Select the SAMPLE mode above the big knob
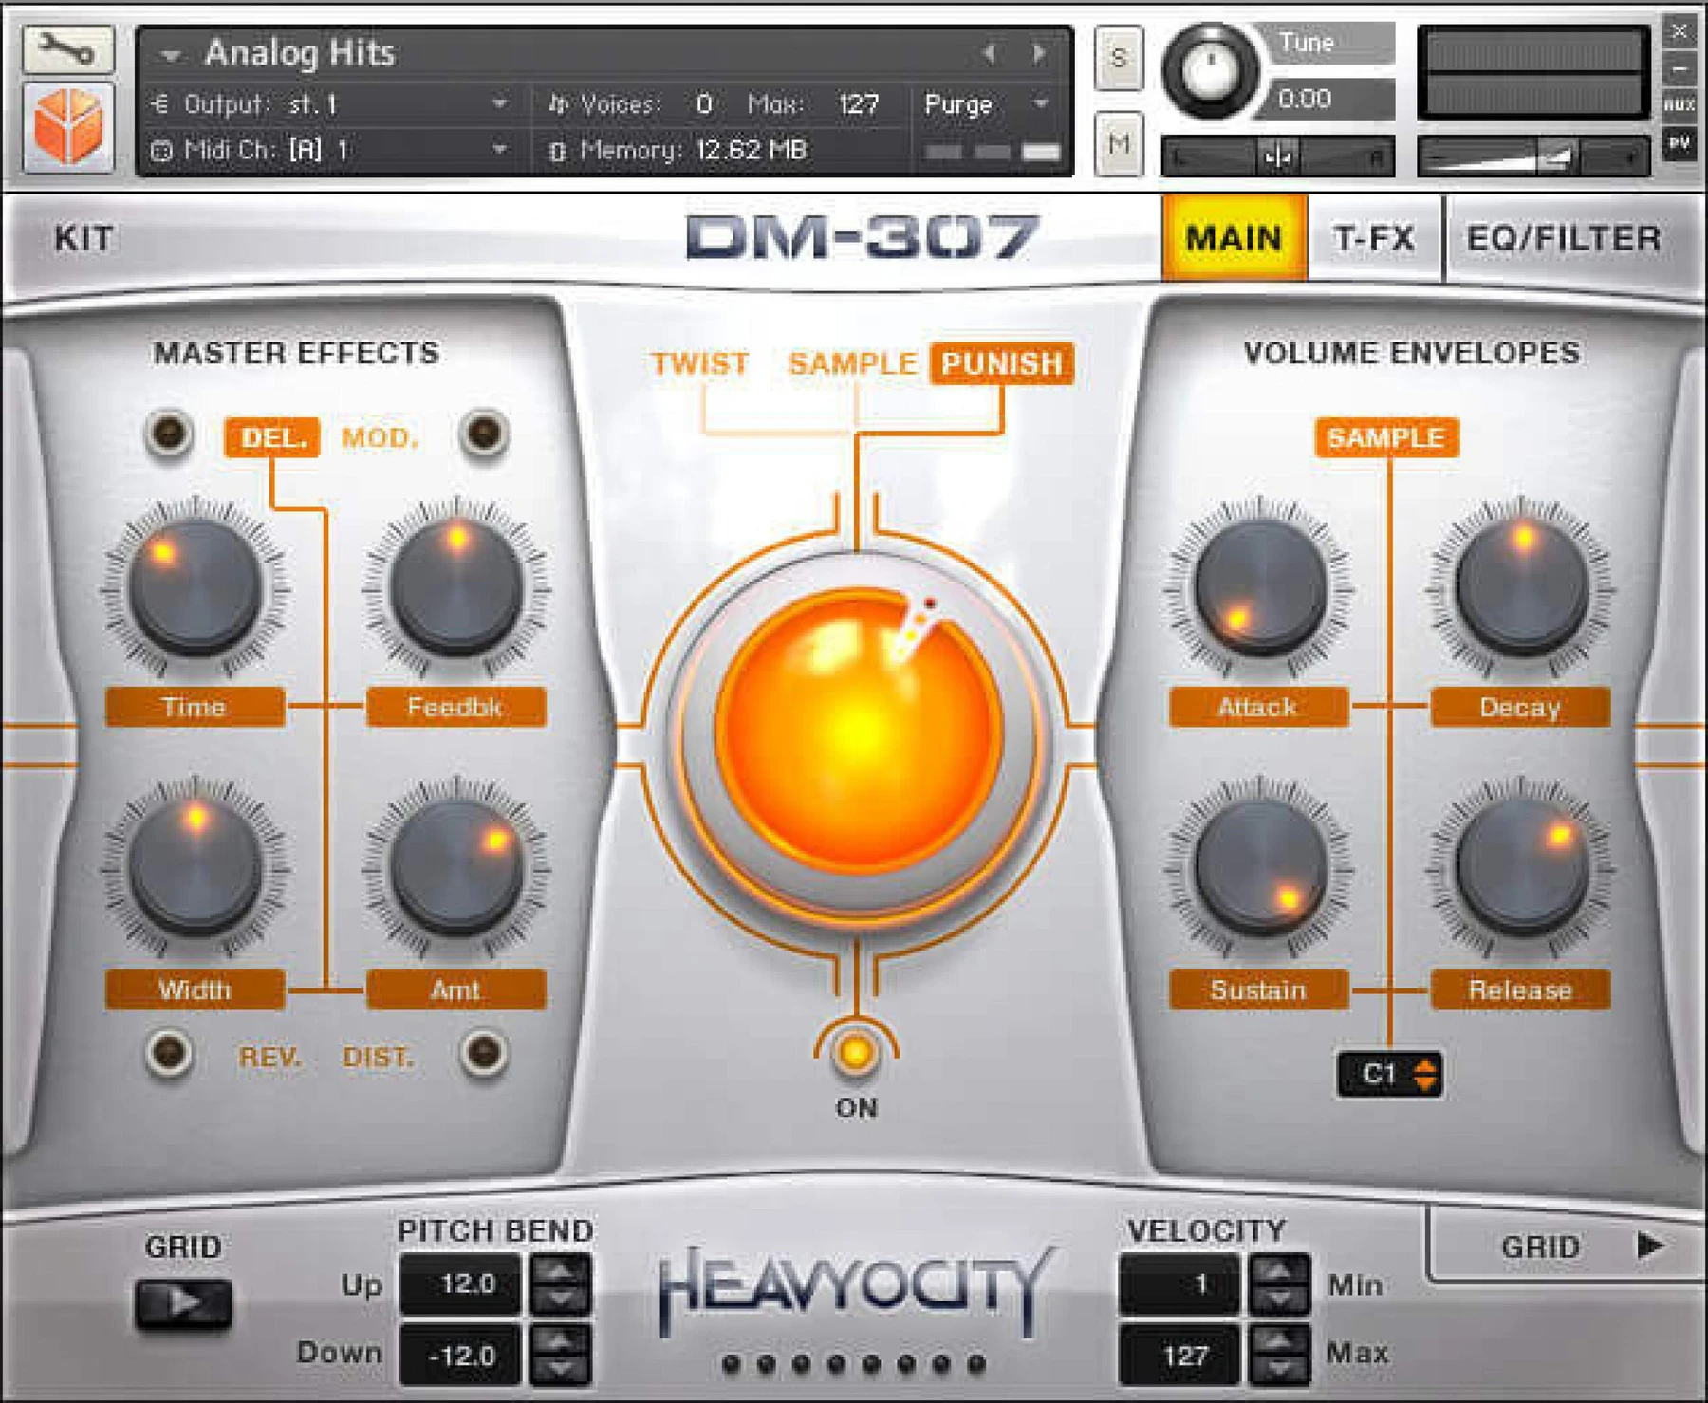Viewport: 1708px width, 1403px height. [x=853, y=363]
